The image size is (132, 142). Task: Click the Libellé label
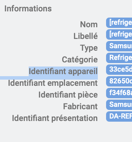pos(86,36)
